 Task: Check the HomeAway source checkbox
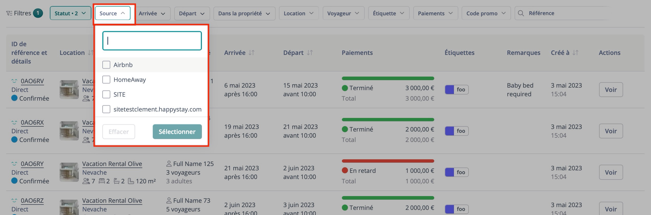pos(106,79)
